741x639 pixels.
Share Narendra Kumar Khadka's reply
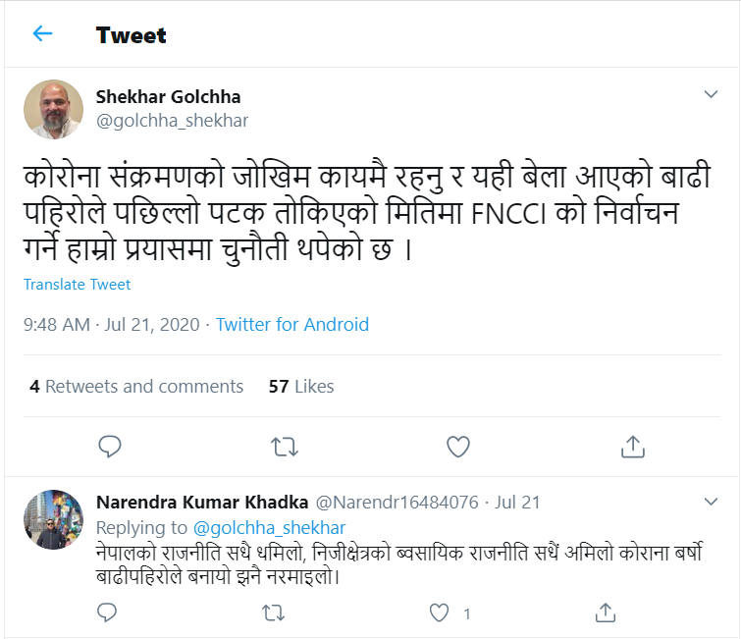coord(606,613)
